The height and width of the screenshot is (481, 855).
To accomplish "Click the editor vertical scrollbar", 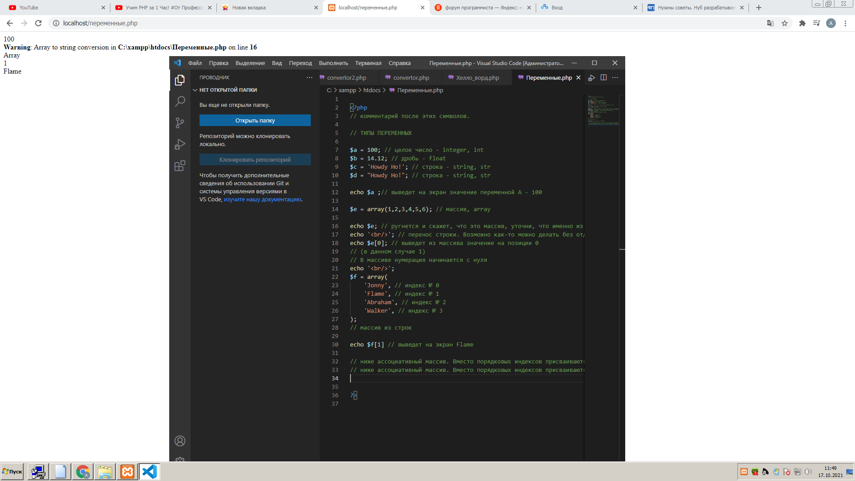I will [x=622, y=278].
